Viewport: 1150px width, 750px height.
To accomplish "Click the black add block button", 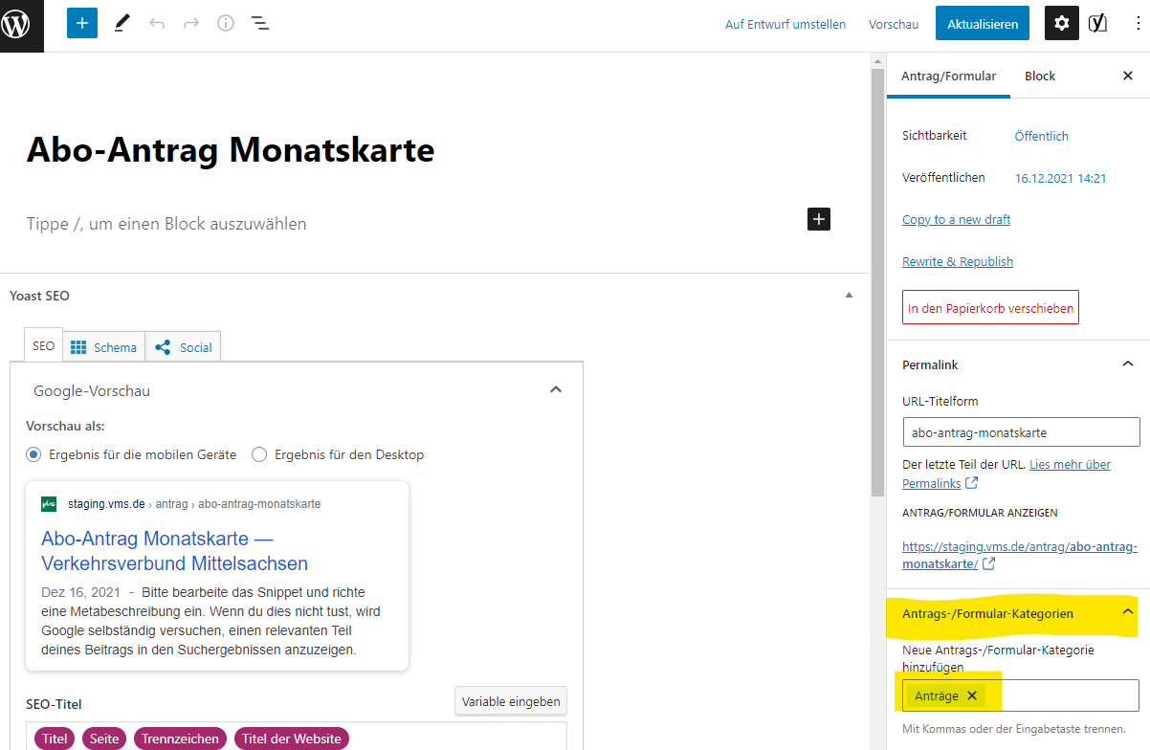I will coord(819,219).
